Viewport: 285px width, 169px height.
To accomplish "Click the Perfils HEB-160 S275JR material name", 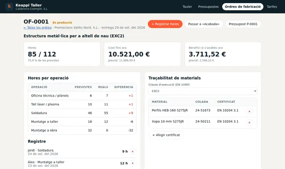I will coord(170,110).
